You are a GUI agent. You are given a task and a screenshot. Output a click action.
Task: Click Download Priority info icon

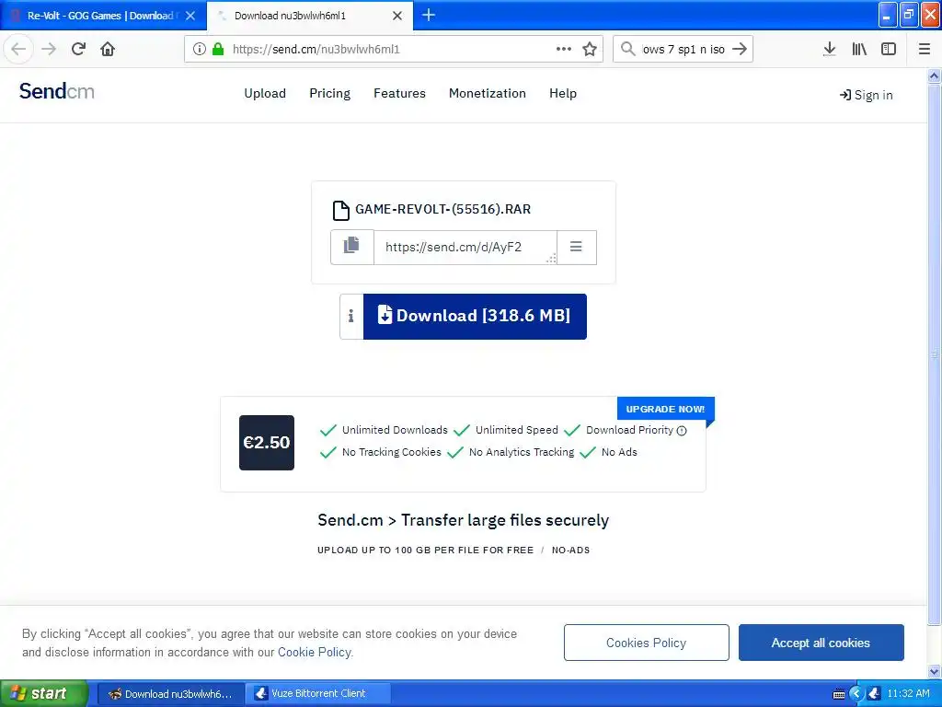682,431
